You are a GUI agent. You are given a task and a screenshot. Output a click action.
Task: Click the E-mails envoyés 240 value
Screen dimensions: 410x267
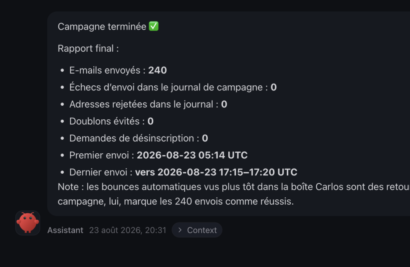158,70
